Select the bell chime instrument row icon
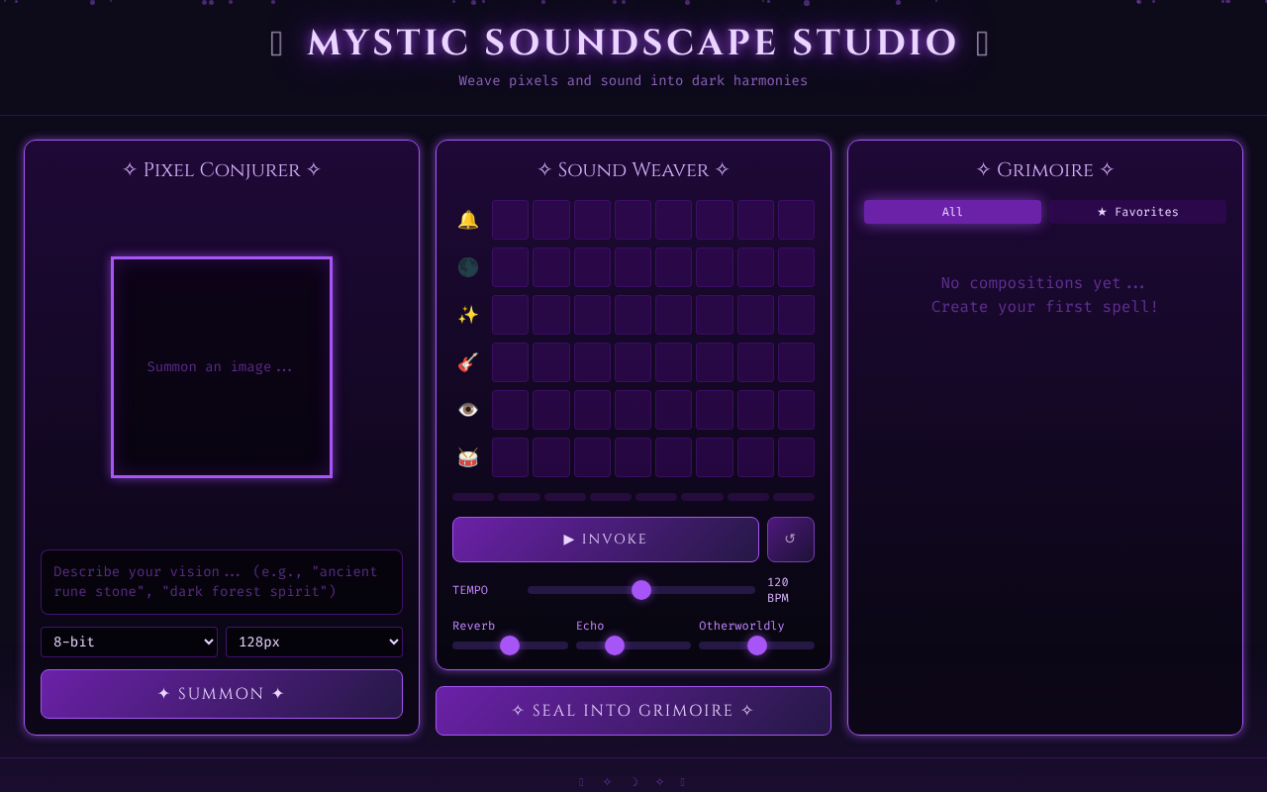The height and width of the screenshot is (792, 1267). (x=468, y=220)
